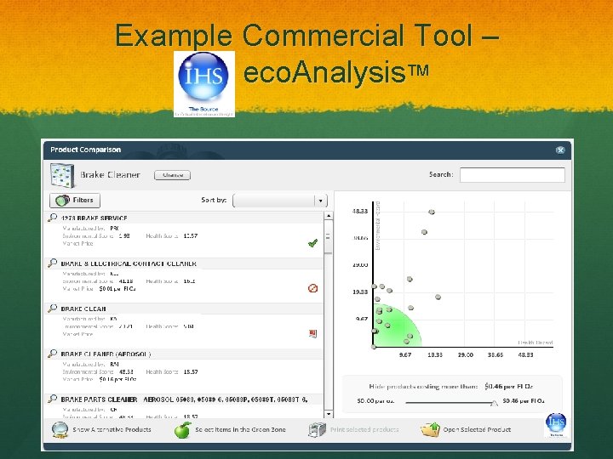This screenshot has height=459, width=613.
Task: Click magnifier icon beside 1278 BRAKE SERVICE
Action: click(53, 218)
